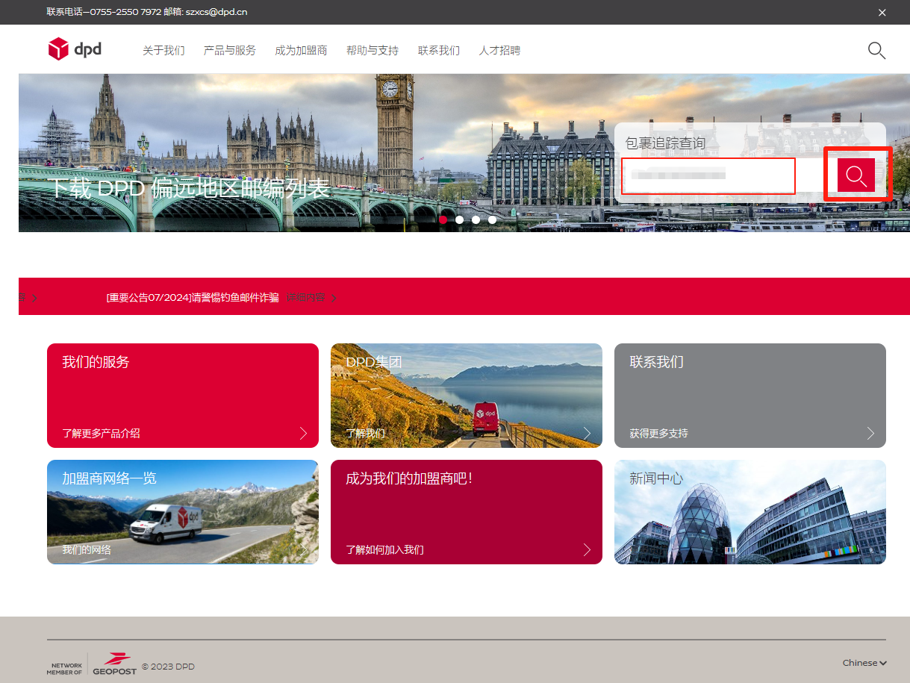Click the 下载 DPD 偏远地区邮编列表 banner text
The height and width of the screenshot is (683, 910).
(x=189, y=188)
